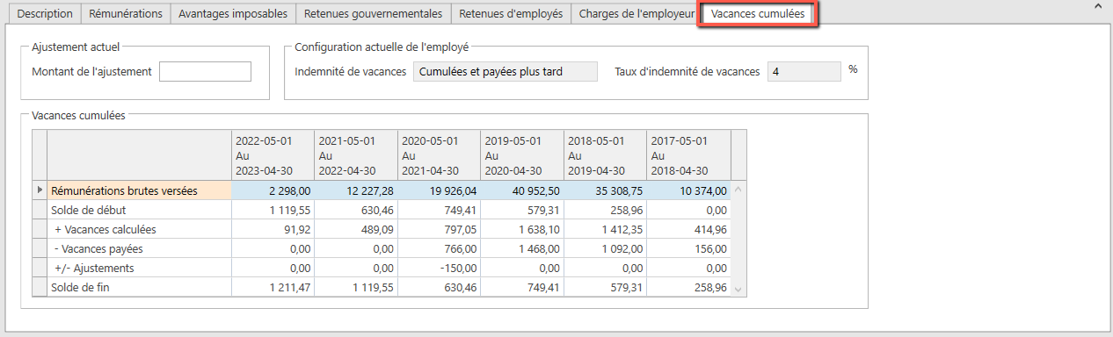Click the row indicator arrow for Rémunérations brutes

pyautogui.click(x=39, y=190)
